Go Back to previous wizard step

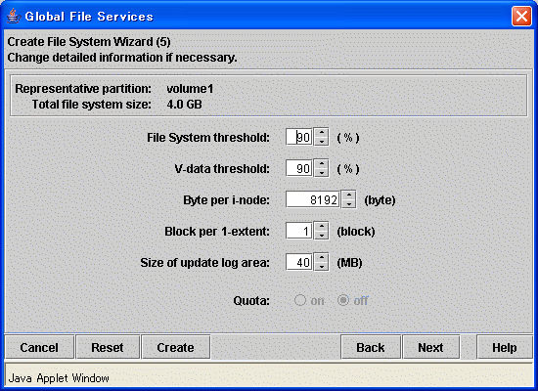click(x=371, y=347)
